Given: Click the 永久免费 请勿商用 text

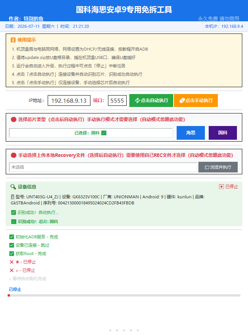Looking at the screenshot, I should tap(219, 19).
